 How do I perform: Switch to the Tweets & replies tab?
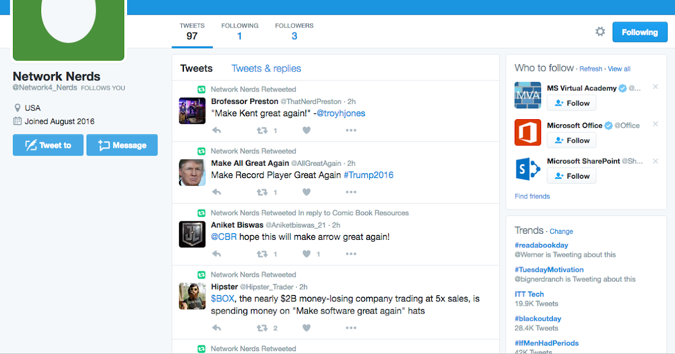coord(266,68)
